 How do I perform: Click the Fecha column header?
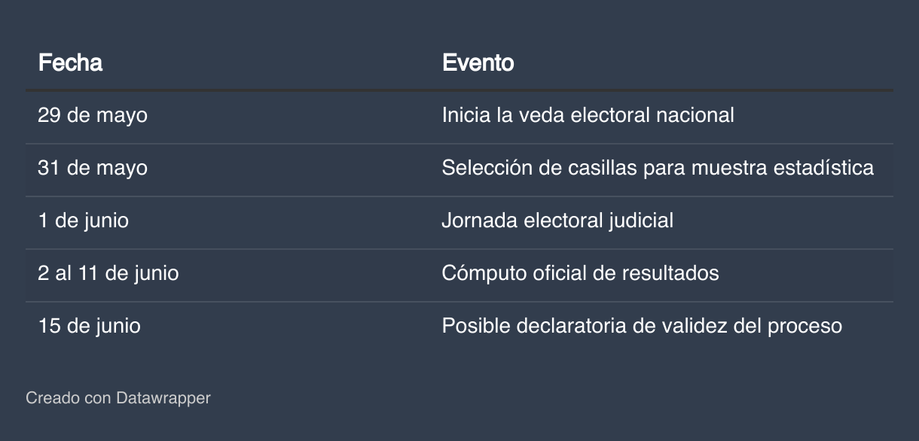coord(70,62)
